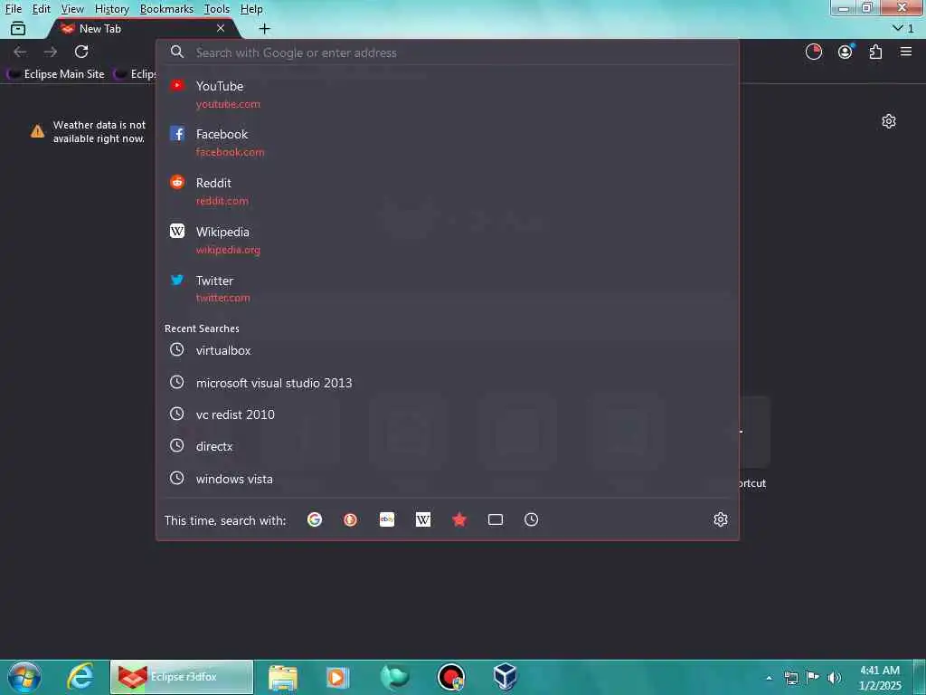Screen dimensions: 926x695
Task: Open the File menu
Action: (x=14, y=9)
